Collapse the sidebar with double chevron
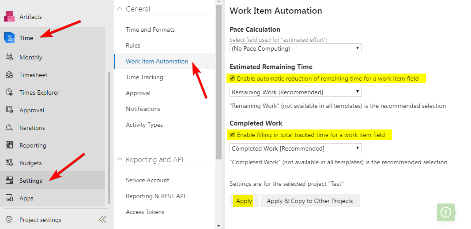471x229 pixels. (103, 220)
